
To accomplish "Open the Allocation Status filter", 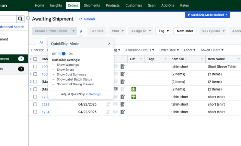I will (140, 50).
